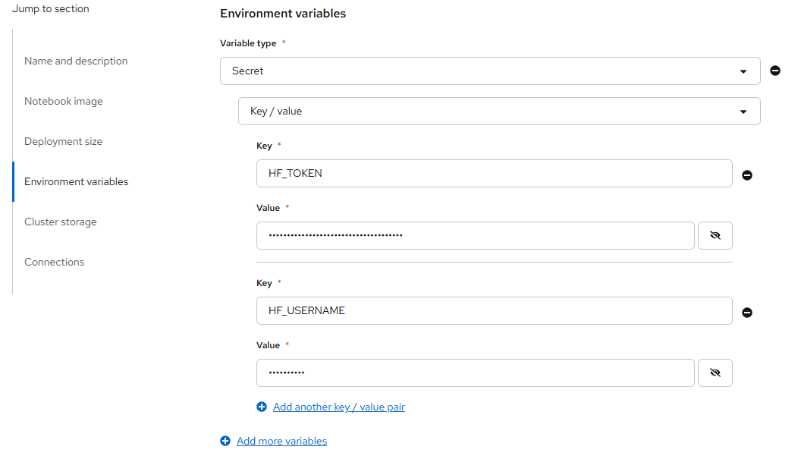This screenshot has width=798, height=456.
Task: Click the HF_USERNAME key text field
Action: click(x=495, y=310)
